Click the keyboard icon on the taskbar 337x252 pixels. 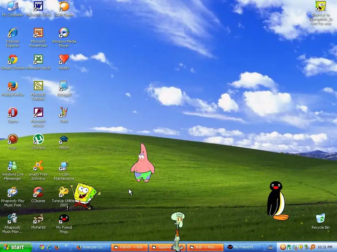tap(271, 247)
